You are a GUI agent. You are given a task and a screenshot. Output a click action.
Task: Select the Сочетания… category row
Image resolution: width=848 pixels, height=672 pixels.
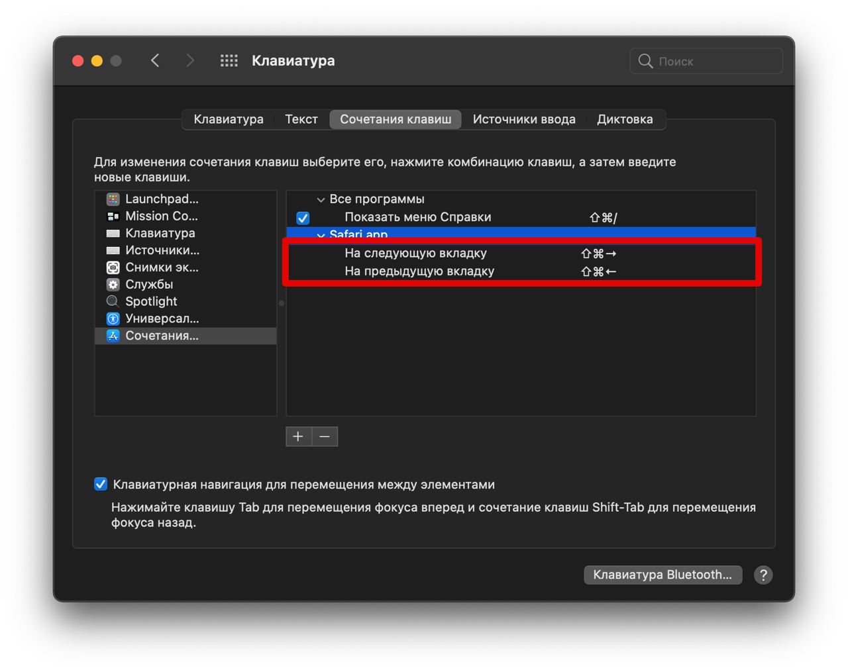pos(185,336)
